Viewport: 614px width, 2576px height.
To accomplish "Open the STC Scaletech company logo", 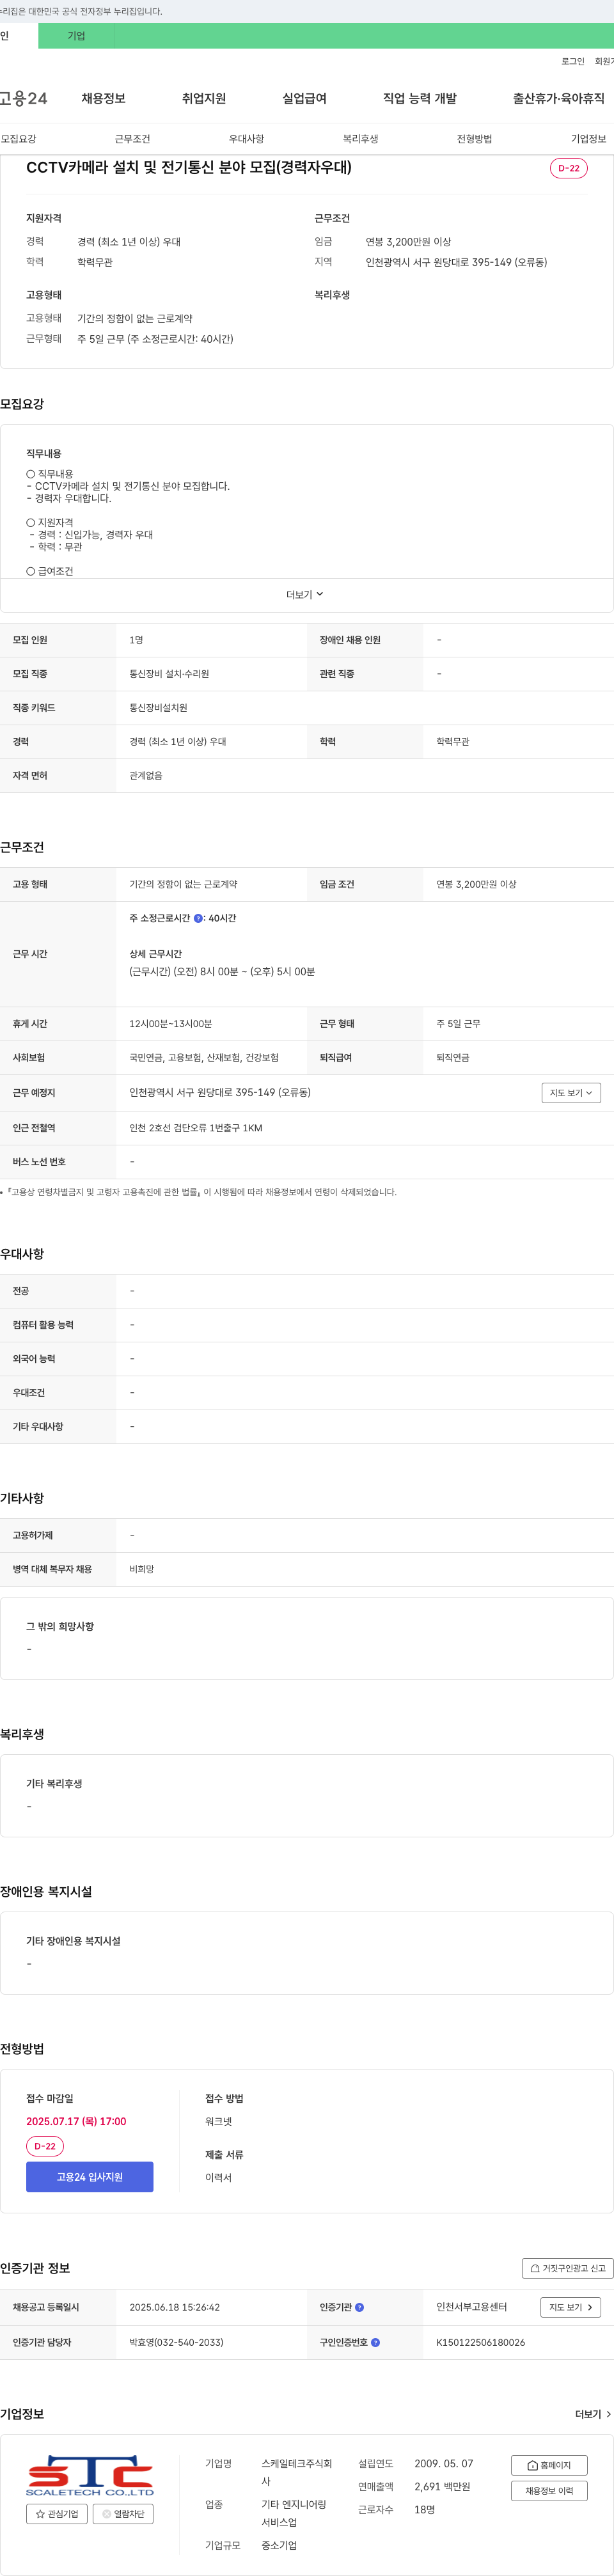I will [90, 2475].
